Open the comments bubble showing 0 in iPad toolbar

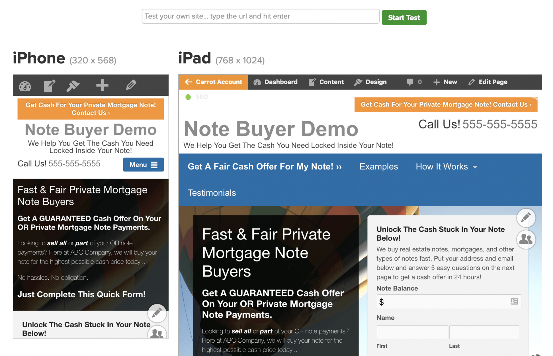[x=414, y=82]
